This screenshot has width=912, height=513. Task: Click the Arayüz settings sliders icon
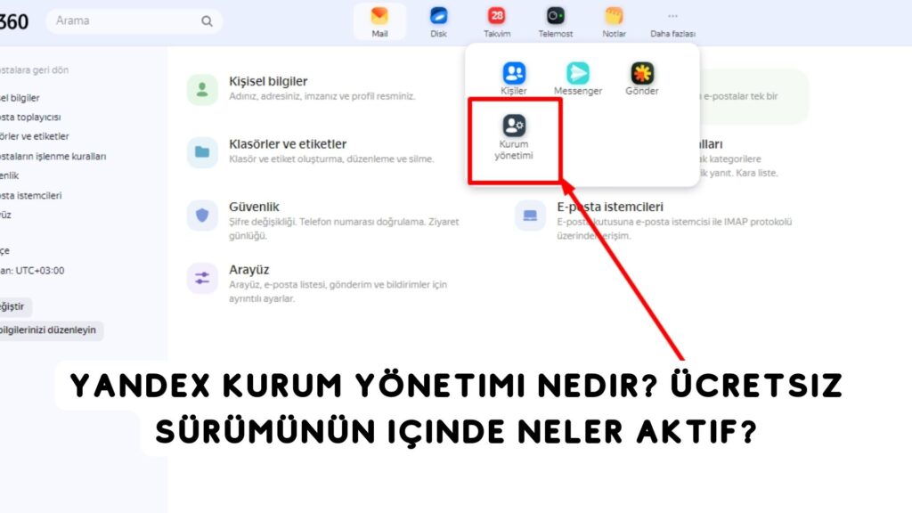point(202,278)
